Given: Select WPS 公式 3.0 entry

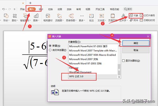Looking at the screenshot, I should (x=93, y=76).
